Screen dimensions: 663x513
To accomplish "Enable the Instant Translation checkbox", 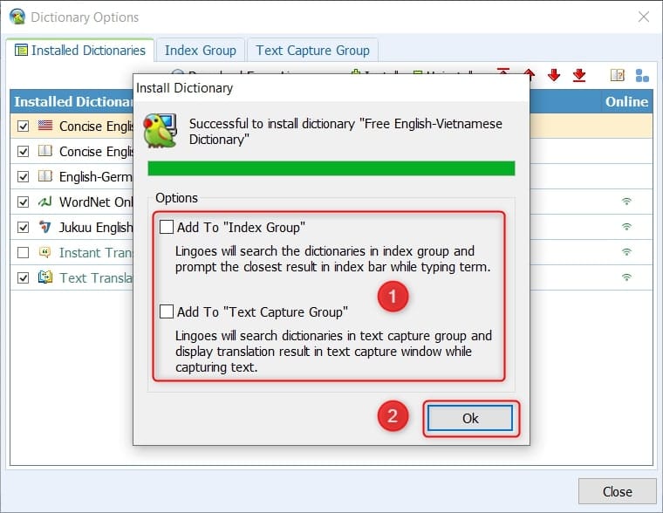I will click(x=23, y=253).
